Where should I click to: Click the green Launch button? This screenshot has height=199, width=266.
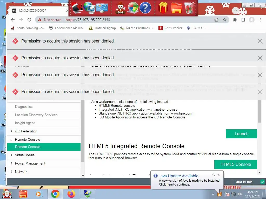[x=241, y=134]
